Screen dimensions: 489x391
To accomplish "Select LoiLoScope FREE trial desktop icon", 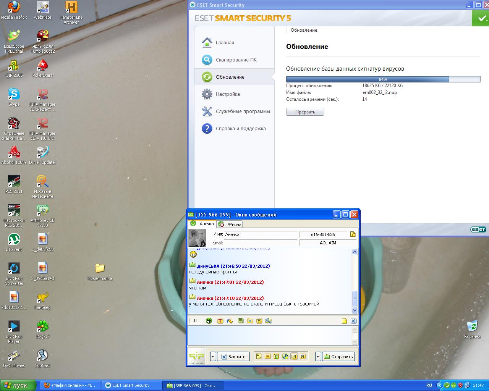I will coord(14,42).
